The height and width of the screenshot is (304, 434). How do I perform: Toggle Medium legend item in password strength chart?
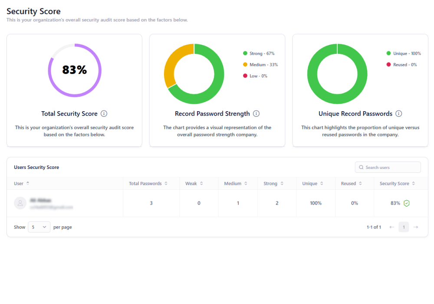pyautogui.click(x=260, y=65)
